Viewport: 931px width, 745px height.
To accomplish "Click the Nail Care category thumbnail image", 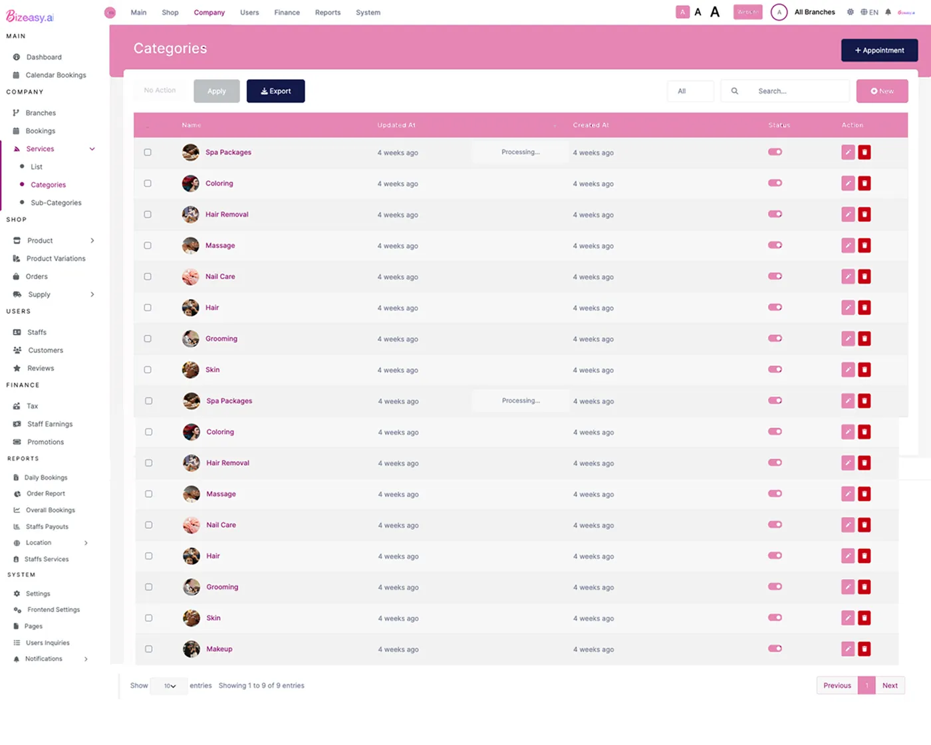I will coord(190,276).
